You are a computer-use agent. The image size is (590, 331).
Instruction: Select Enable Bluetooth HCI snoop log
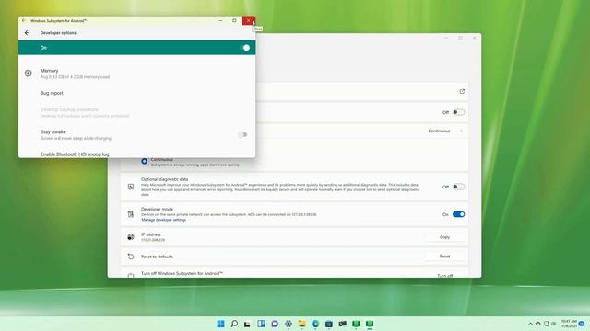75,154
